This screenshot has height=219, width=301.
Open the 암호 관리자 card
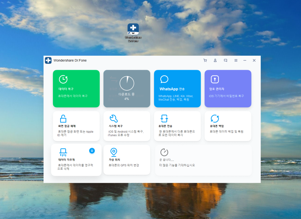pyautogui.click(x=228, y=89)
